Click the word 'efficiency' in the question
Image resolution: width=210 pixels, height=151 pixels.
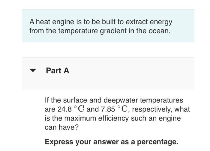pos(113,119)
